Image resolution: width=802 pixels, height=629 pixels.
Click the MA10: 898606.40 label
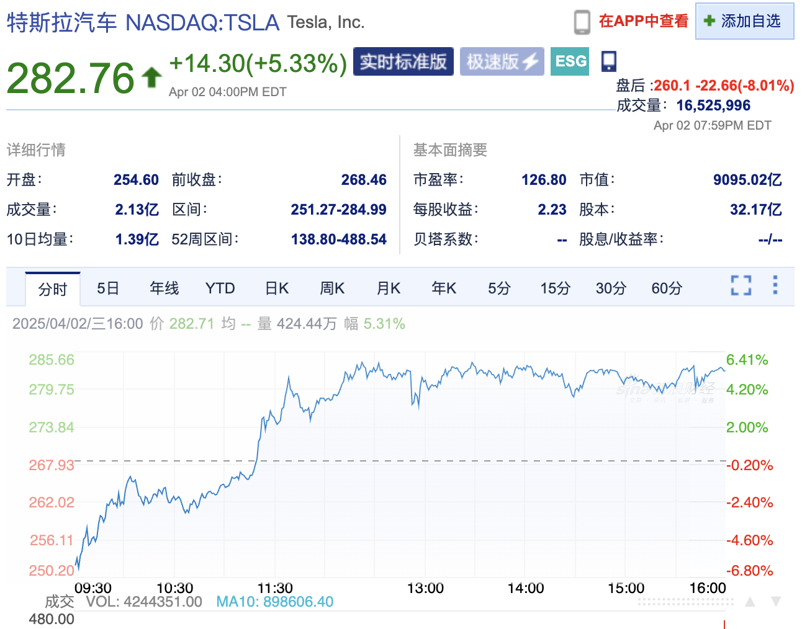click(x=274, y=602)
